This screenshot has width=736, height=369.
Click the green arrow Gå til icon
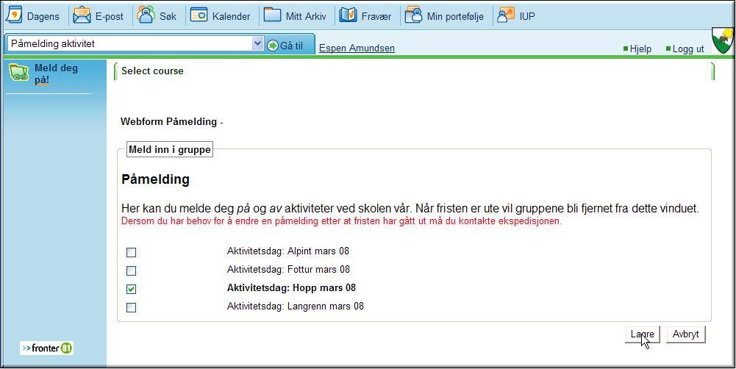(x=273, y=46)
